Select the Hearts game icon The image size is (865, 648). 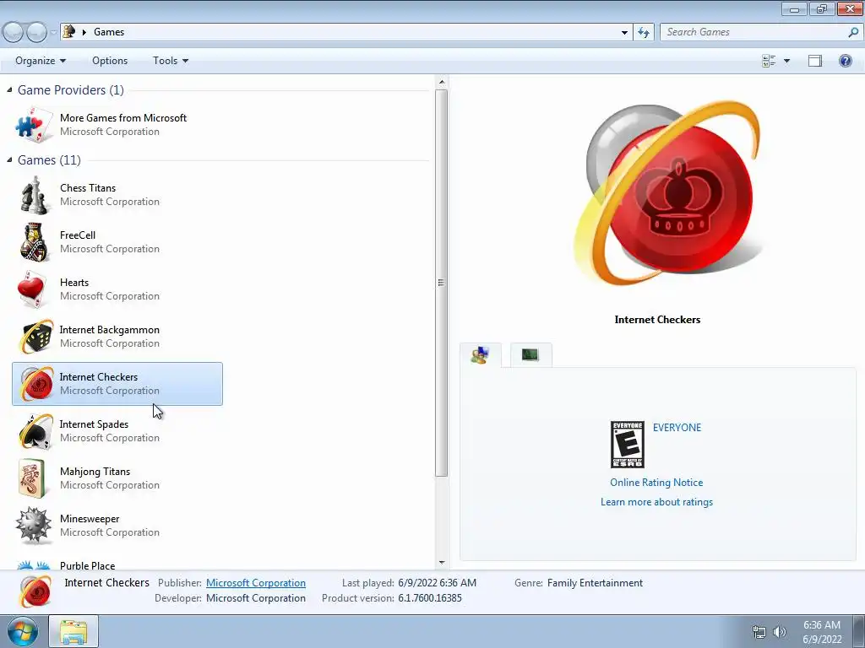coord(31,289)
